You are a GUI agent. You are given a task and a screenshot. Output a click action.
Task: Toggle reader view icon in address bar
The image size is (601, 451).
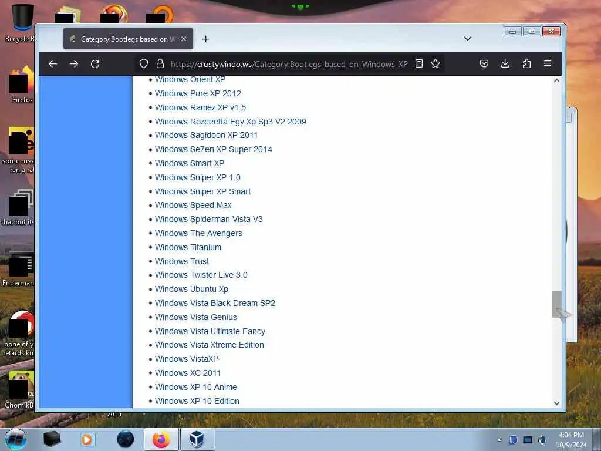coord(419,63)
